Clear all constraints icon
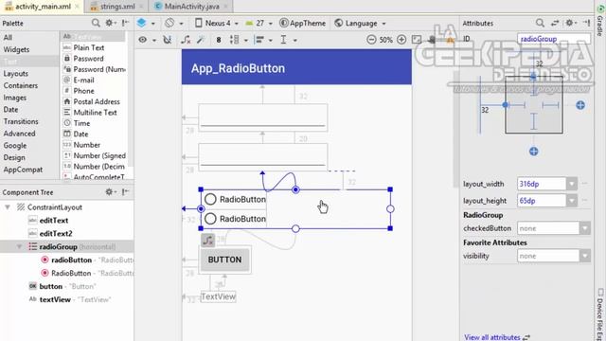 (186, 40)
